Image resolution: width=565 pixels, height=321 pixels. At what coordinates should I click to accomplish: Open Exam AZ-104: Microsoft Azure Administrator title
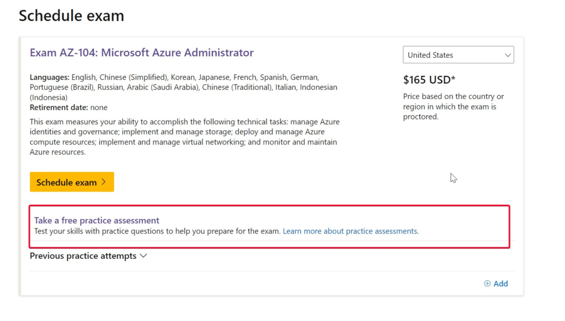(x=142, y=53)
